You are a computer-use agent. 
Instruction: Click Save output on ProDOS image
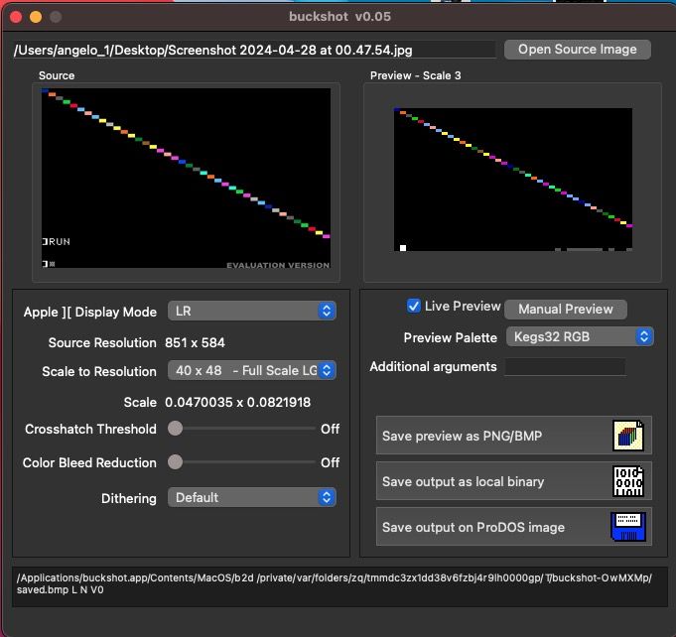tap(514, 527)
